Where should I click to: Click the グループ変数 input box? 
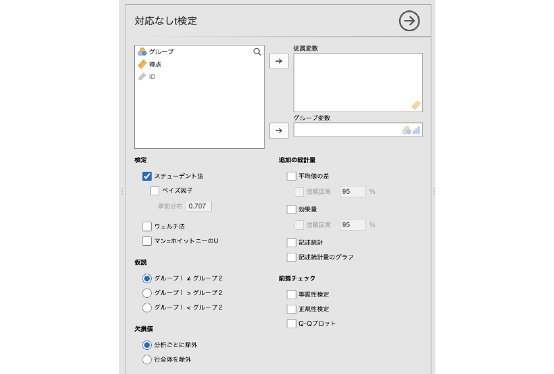click(x=348, y=130)
